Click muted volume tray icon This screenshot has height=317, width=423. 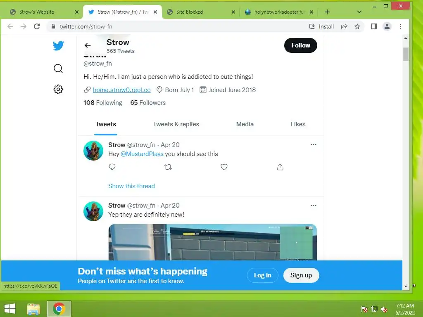point(384,309)
